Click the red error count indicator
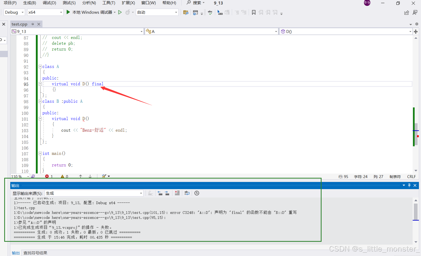 (49, 176)
